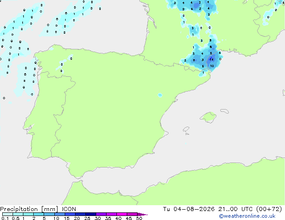Click the '30' legend scale label
Image resolution: width=285 pixels, height=220 pixels.
[98, 218]
